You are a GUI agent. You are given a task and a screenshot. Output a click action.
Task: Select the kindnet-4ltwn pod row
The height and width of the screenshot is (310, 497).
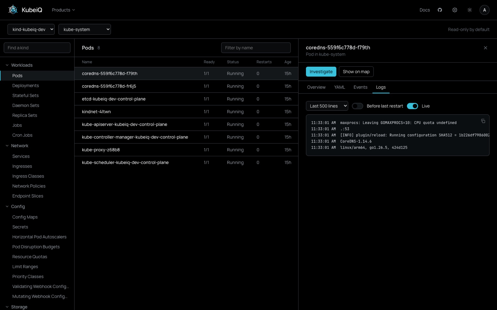pyautogui.click(x=186, y=112)
